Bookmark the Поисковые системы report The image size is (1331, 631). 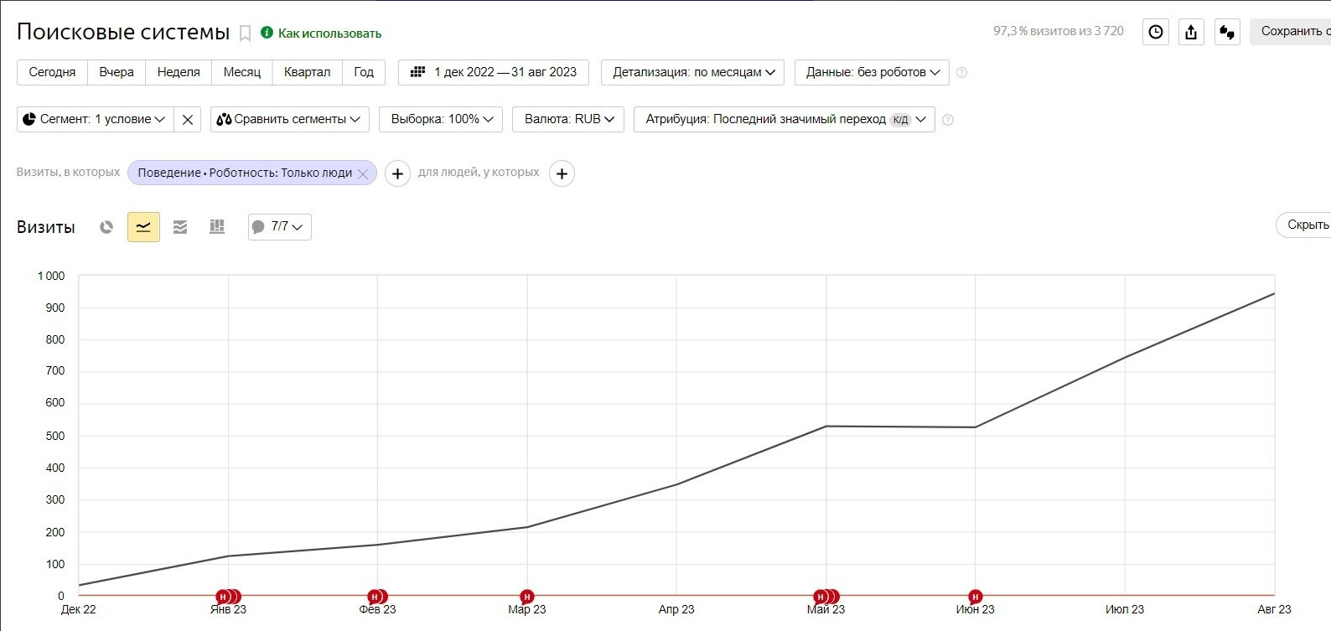coord(245,34)
